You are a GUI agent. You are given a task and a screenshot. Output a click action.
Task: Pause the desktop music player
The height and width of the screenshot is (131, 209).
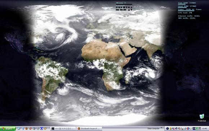click(x=126, y=7)
